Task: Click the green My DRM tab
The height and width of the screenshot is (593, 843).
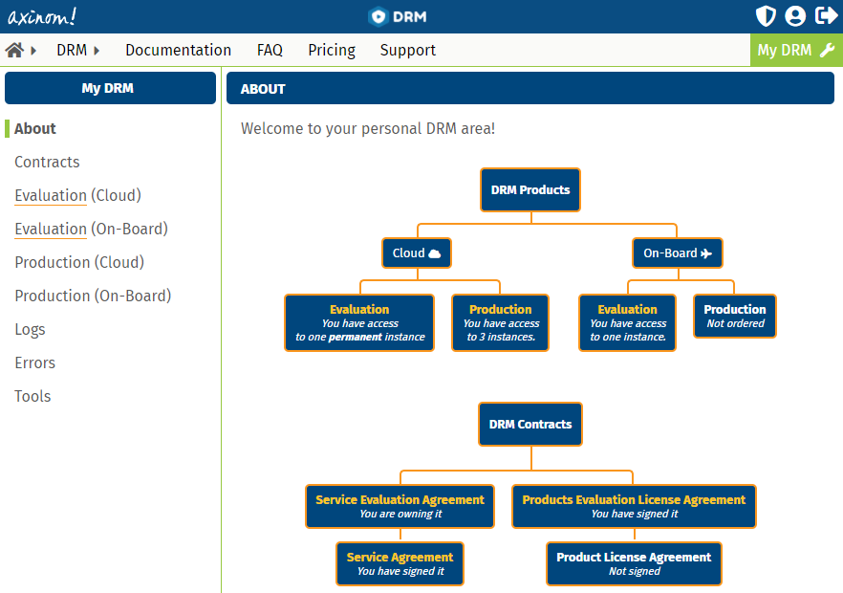Action: 796,50
